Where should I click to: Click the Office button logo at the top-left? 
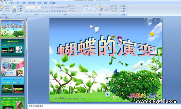pos(1,1)
